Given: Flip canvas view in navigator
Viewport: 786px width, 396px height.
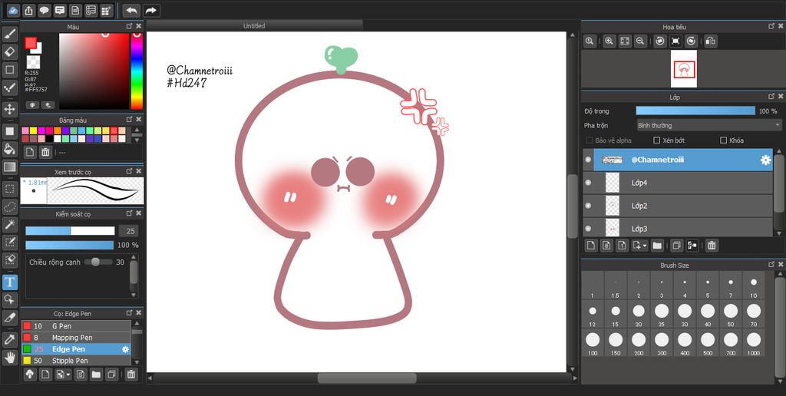Looking at the screenshot, I should click(x=710, y=41).
